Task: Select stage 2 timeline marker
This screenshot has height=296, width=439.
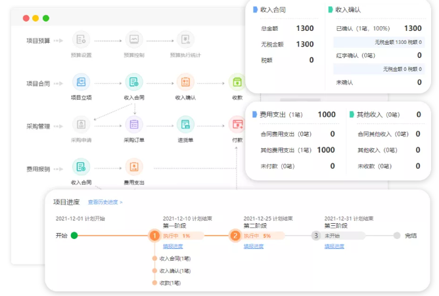Action: 235,236
